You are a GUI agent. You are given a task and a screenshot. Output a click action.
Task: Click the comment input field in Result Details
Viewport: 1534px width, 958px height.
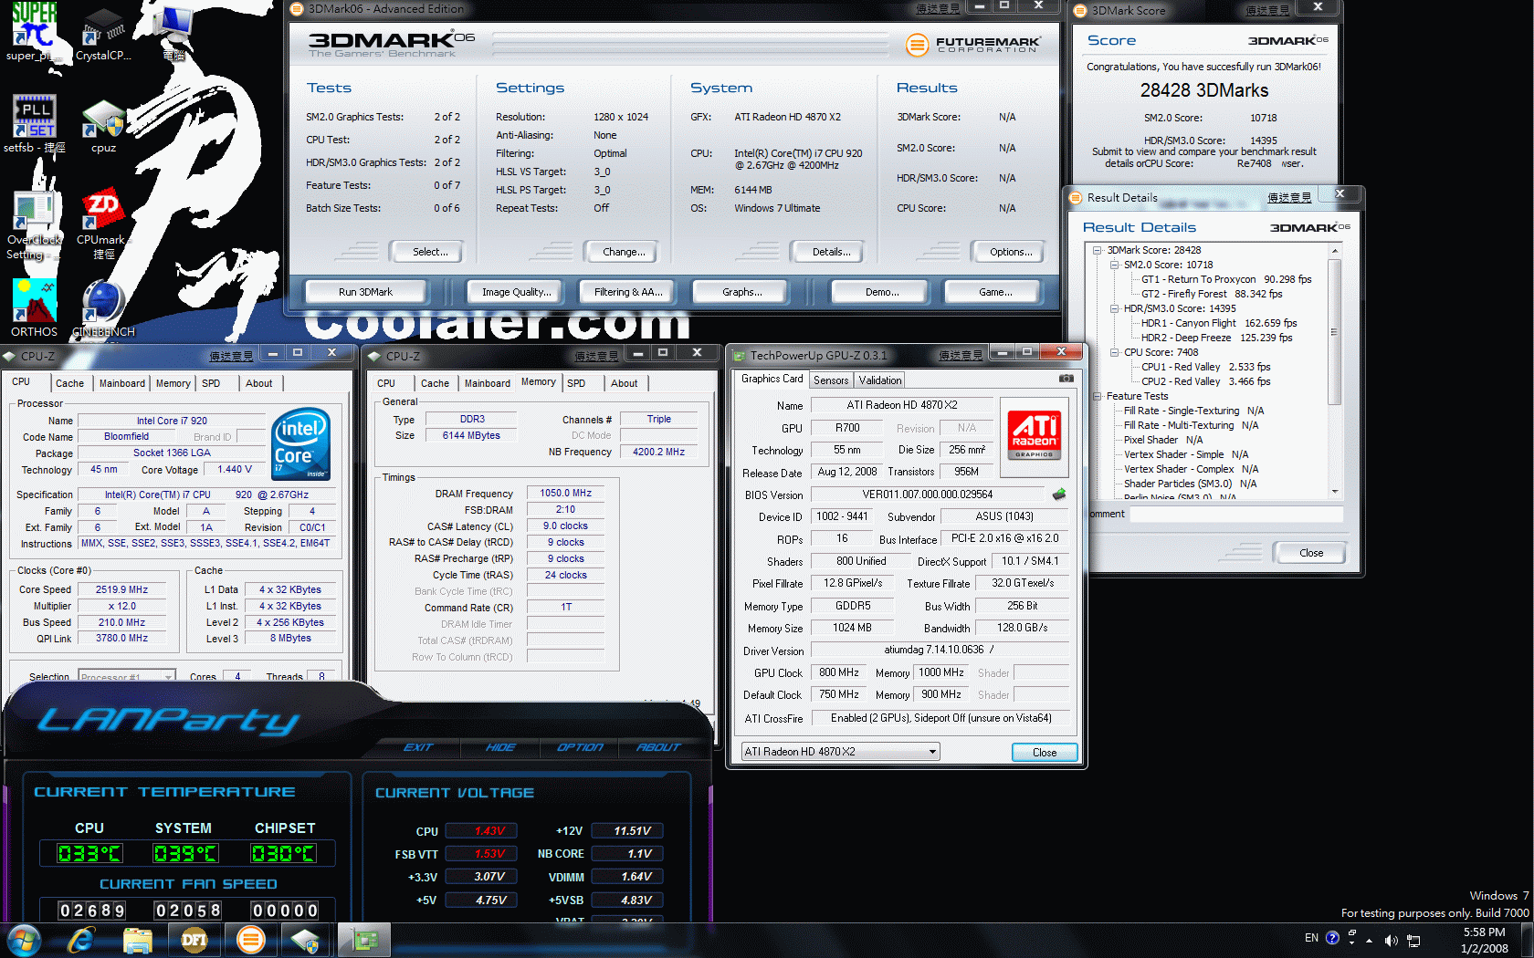[1236, 514]
